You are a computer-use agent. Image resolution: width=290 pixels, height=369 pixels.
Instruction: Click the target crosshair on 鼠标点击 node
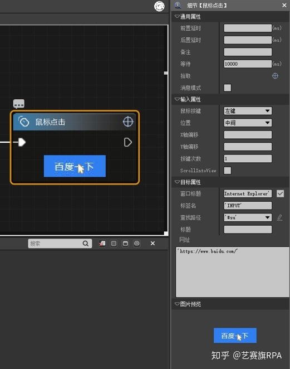128,122
